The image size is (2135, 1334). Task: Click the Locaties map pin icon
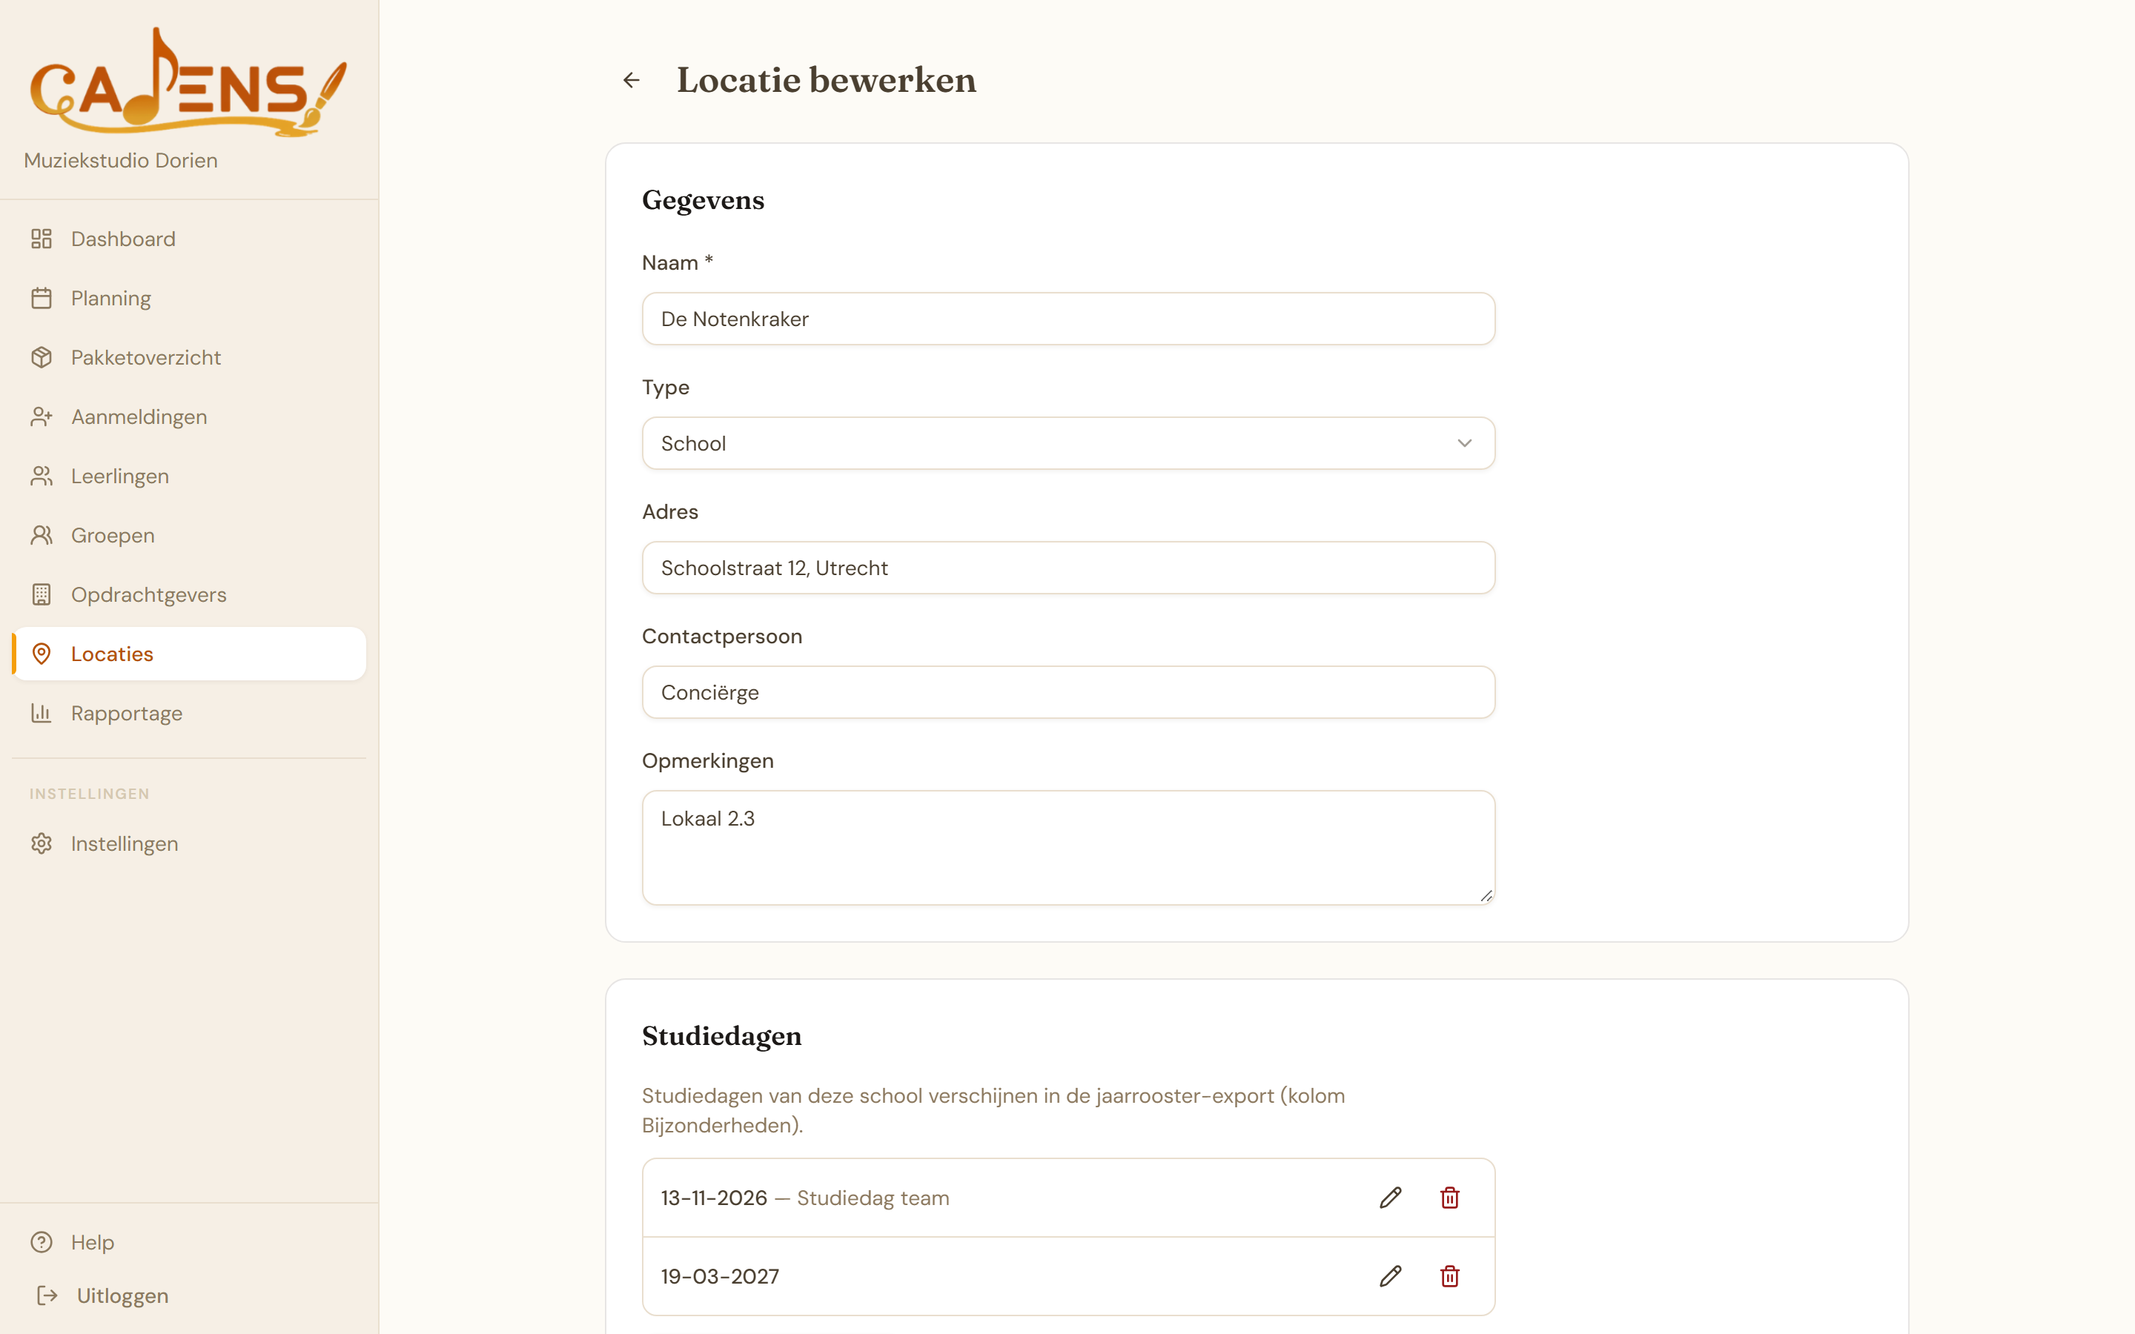[42, 654]
